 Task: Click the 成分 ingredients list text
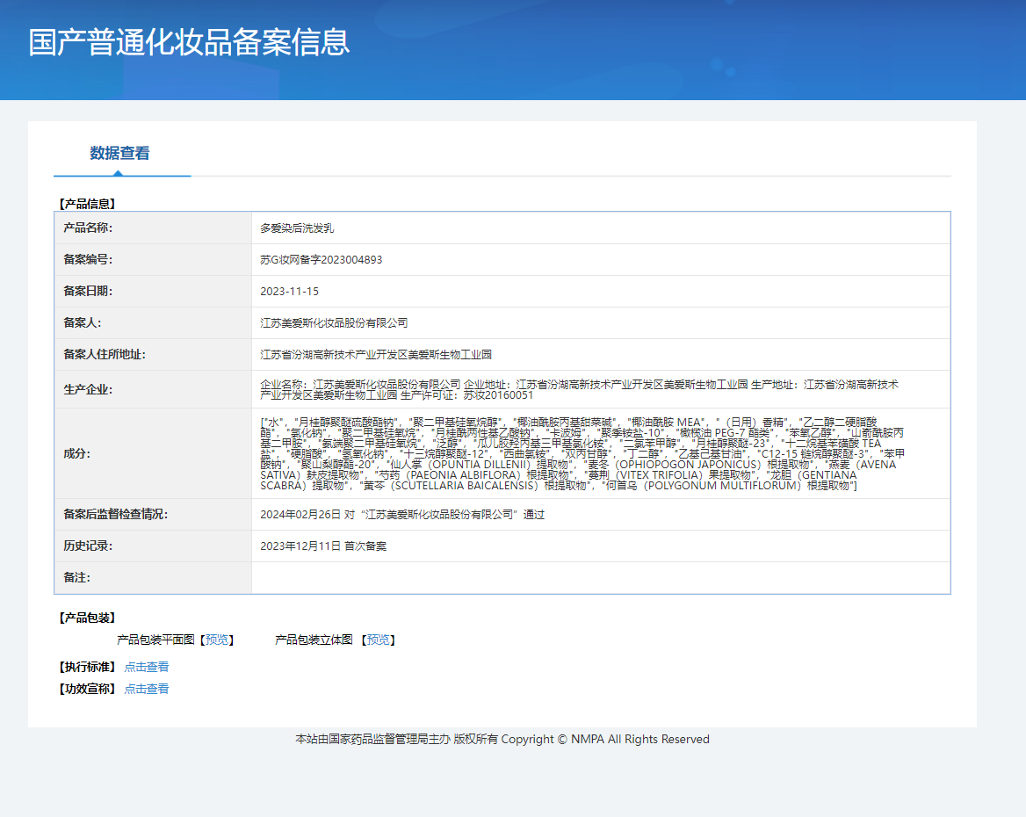[x=580, y=453]
